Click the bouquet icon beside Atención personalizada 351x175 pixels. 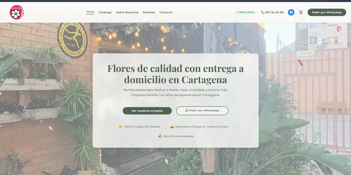click(x=160, y=136)
